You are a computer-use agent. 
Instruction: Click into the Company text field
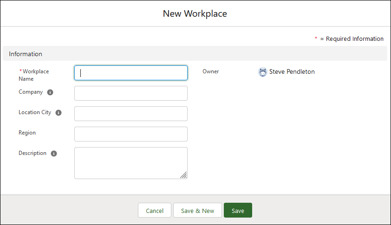(131, 93)
